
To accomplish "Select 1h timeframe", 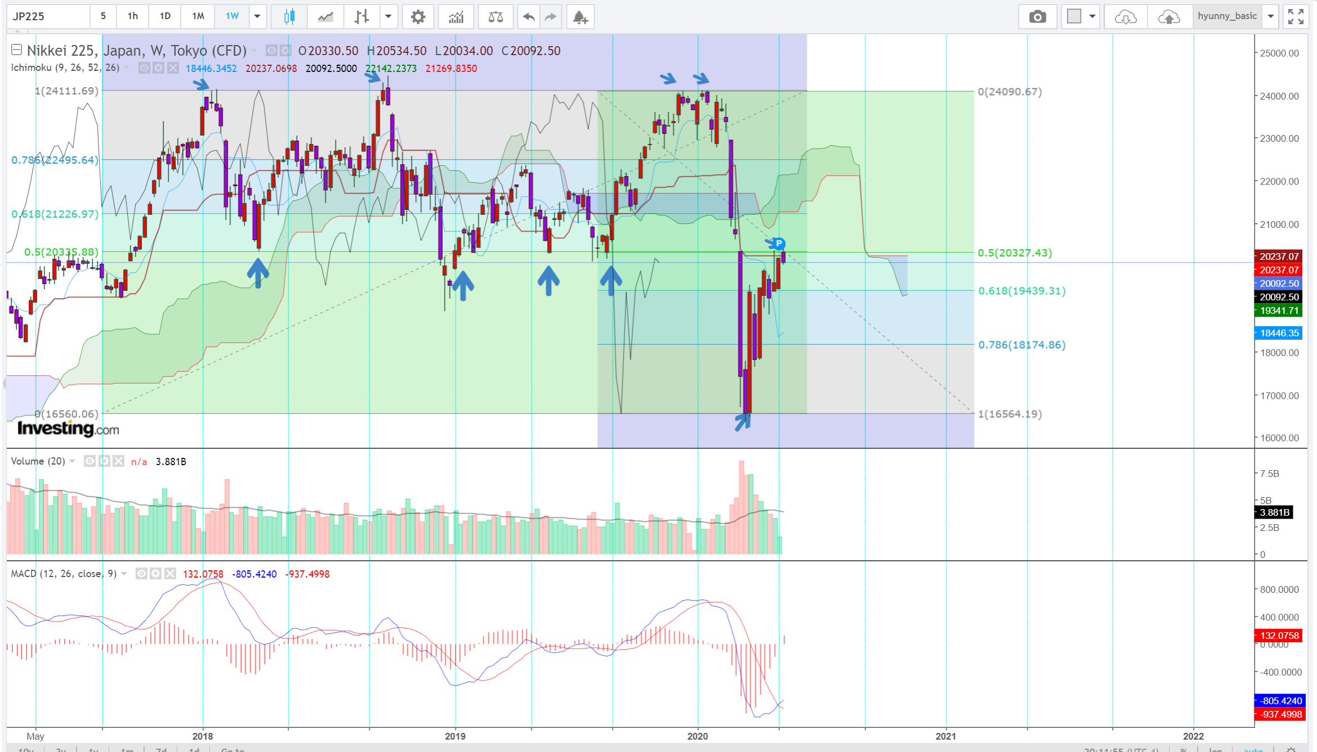I will (x=133, y=16).
